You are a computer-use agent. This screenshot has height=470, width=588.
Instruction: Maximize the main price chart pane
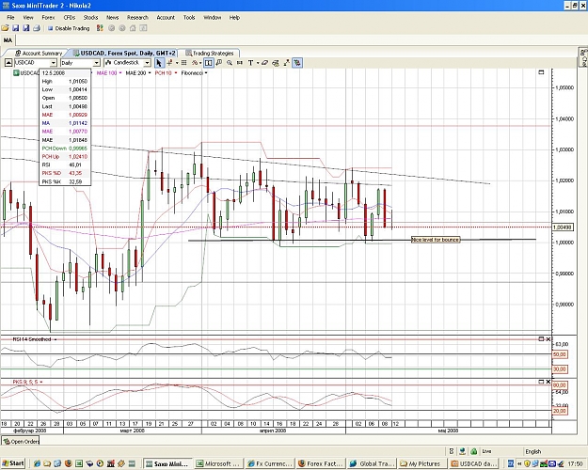tap(541, 72)
